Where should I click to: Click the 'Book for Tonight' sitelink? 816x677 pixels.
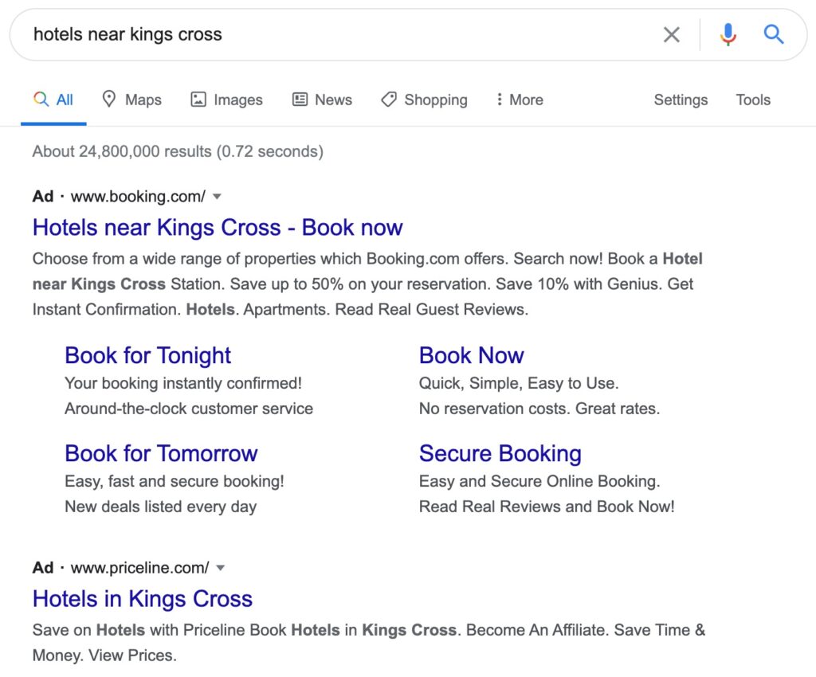pyautogui.click(x=147, y=355)
